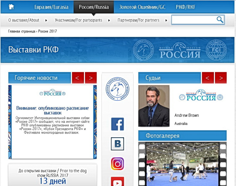Image resolution: width=236 pixels, height=186 pixels.
Task: Click the FCI globe logo in banner
Action: pyautogui.click(x=216, y=50)
